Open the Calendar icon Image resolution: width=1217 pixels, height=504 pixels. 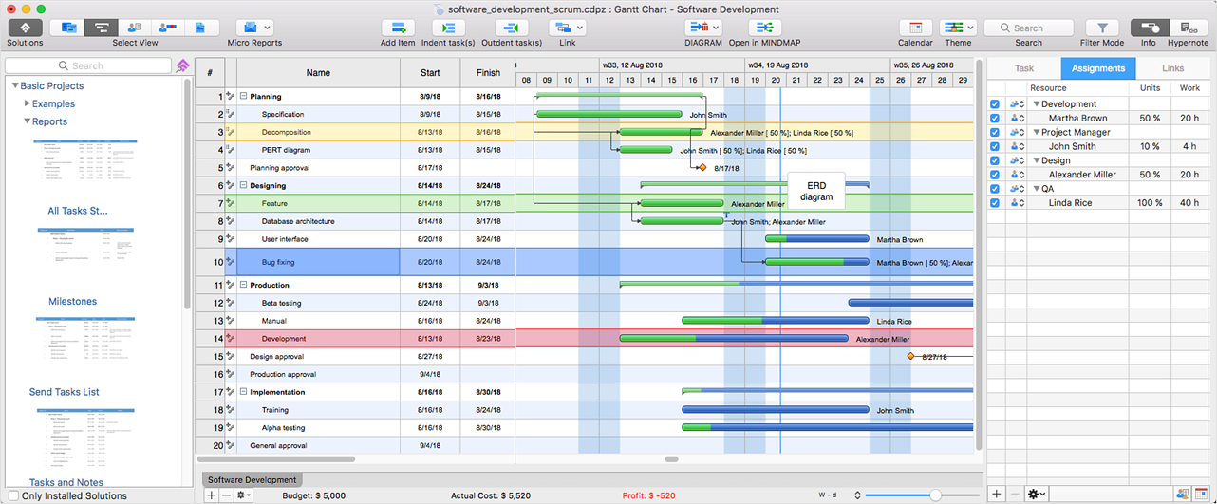click(x=915, y=28)
